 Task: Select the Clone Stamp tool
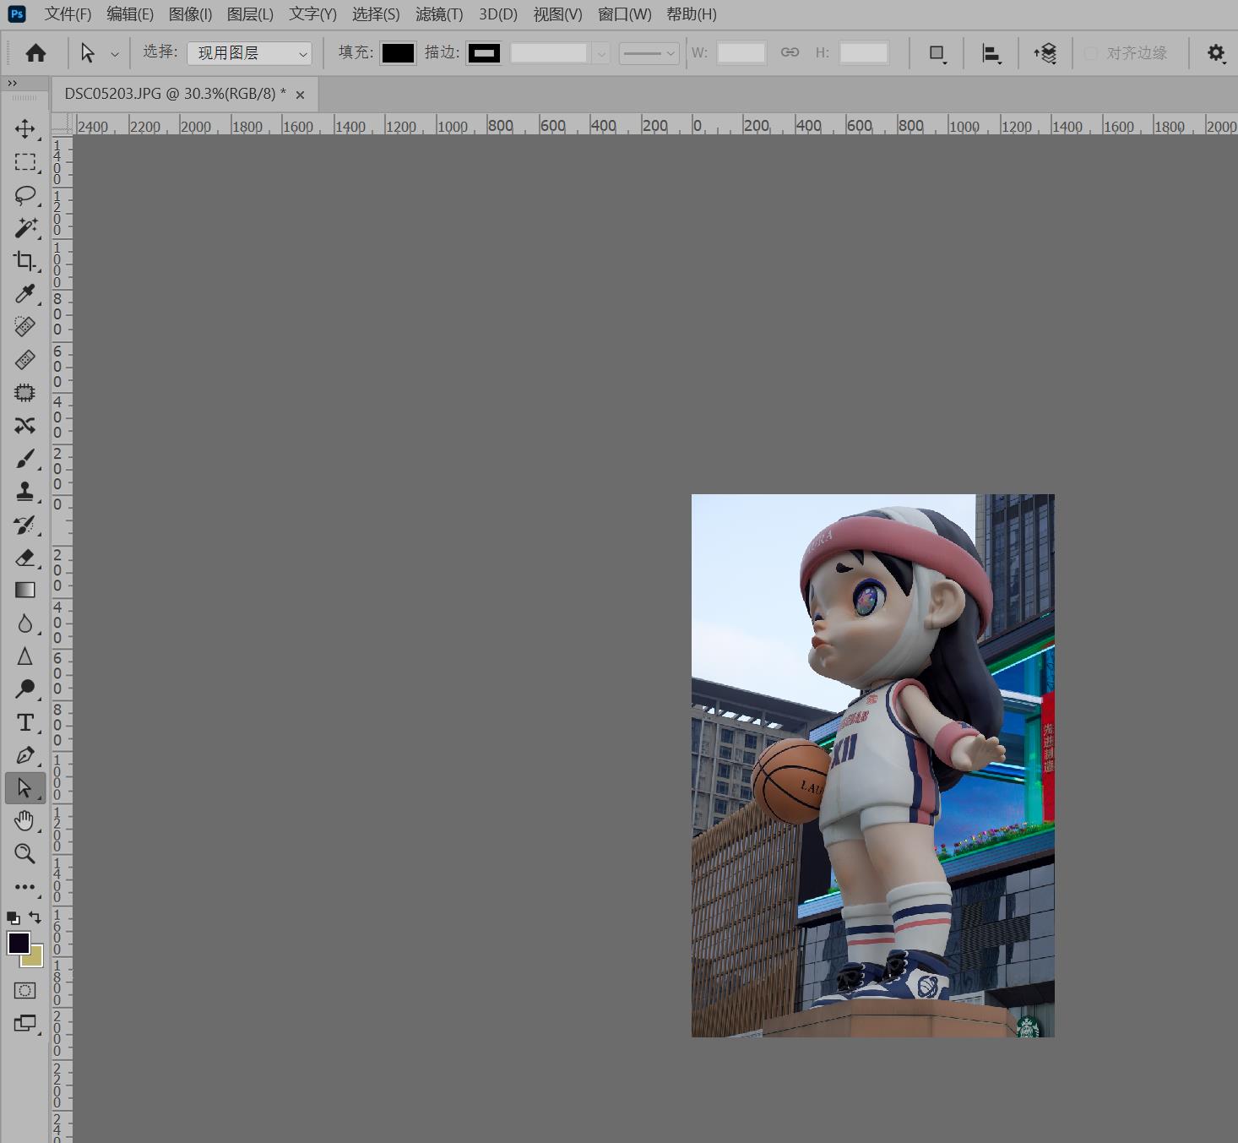coord(24,492)
